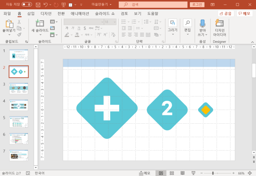The height and width of the screenshot is (176, 256).
Task: Switch to the 전환 tab
Action: coord(61,13)
